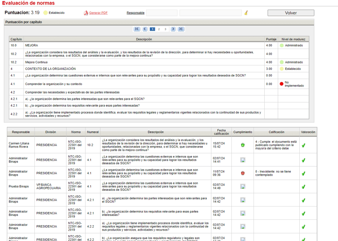Click document icon in 4.2.1 a) row

coord(243,200)
